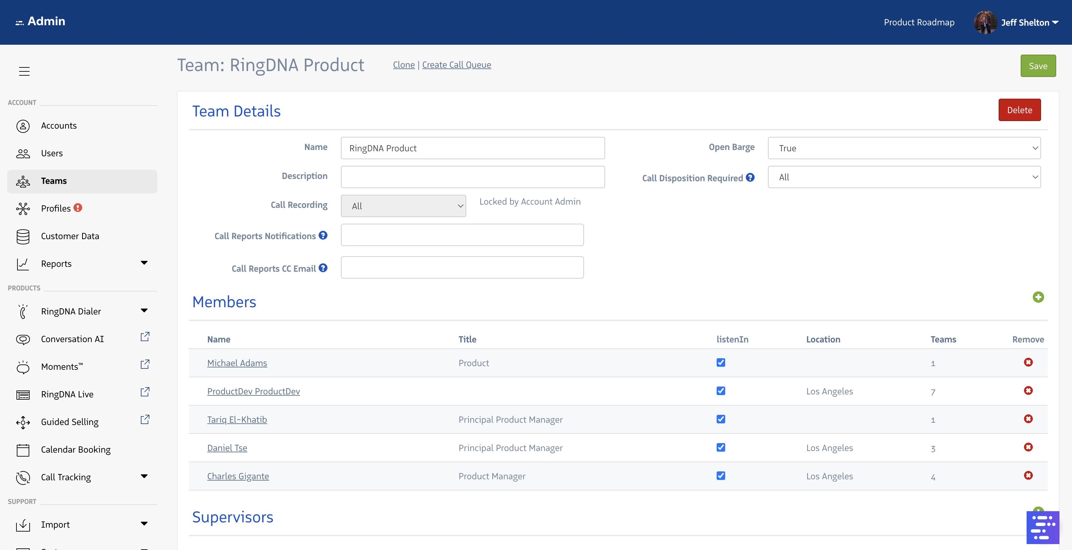Open Conversation AI external link icon

tap(144, 337)
